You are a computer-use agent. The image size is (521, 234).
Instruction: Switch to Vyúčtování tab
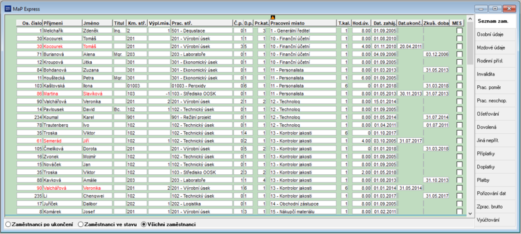[496, 220]
